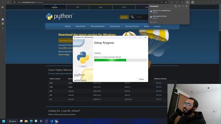Select the Docs top site tab
221x124 pixels.
pyautogui.click(x=101, y=7)
